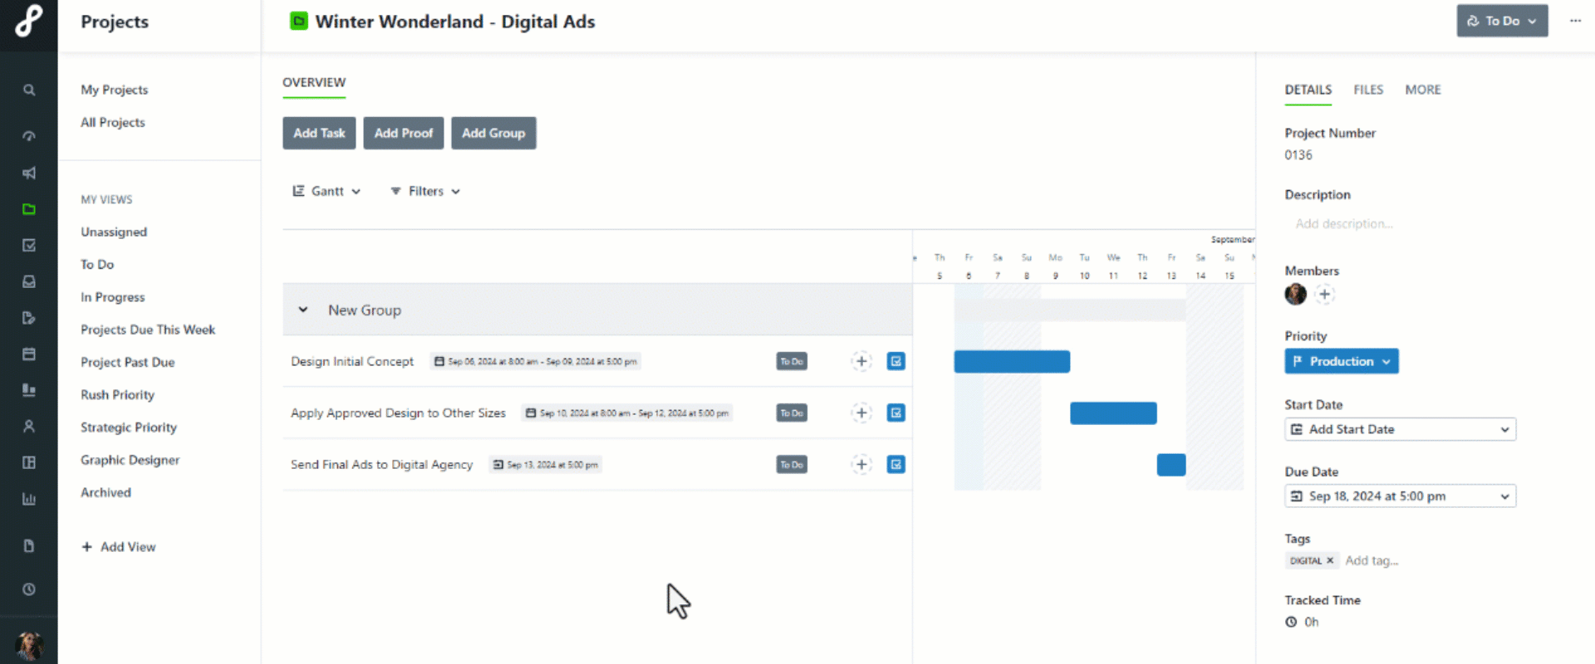
Task: Open the document-with-pencil sidebar icon
Action: pos(29,318)
